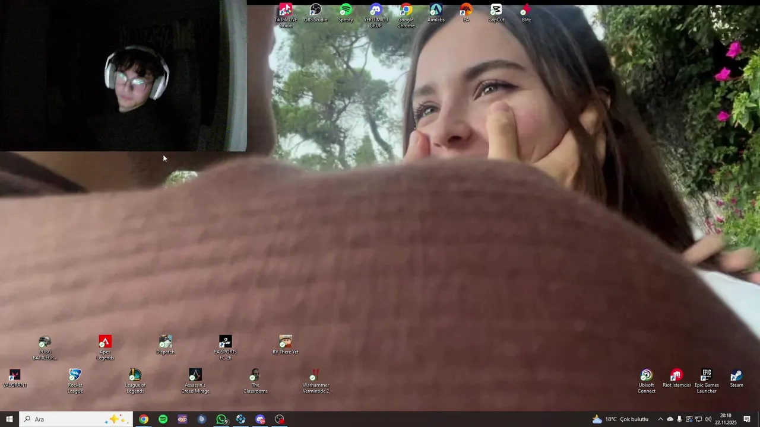
Task: Select Epic Games Launcher icon
Action: coord(707,381)
